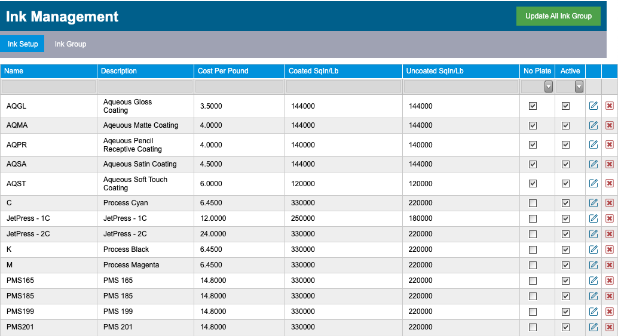This screenshot has width=618, height=336.
Task: Edit the Process Cyan ink entry
Action: [x=593, y=203]
